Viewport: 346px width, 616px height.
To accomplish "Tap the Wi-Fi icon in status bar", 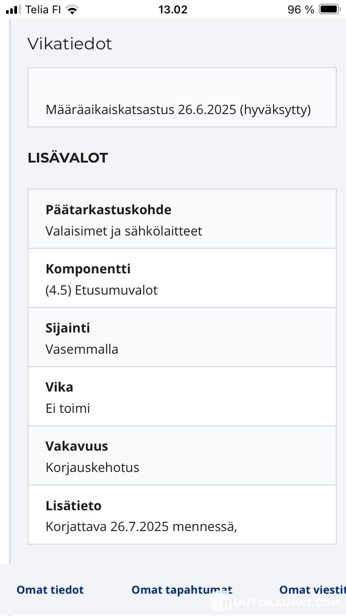I will pyautogui.click(x=72, y=9).
